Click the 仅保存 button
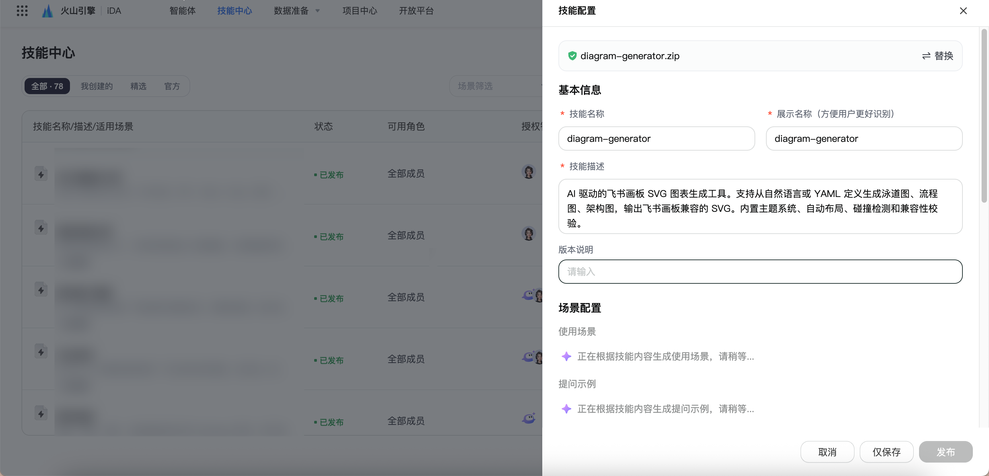Image resolution: width=989 pixels, height=476 pixels. (x=886, y=452)
